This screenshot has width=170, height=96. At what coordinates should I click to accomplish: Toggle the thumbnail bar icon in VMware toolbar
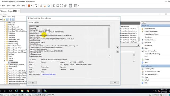[58, 6]
